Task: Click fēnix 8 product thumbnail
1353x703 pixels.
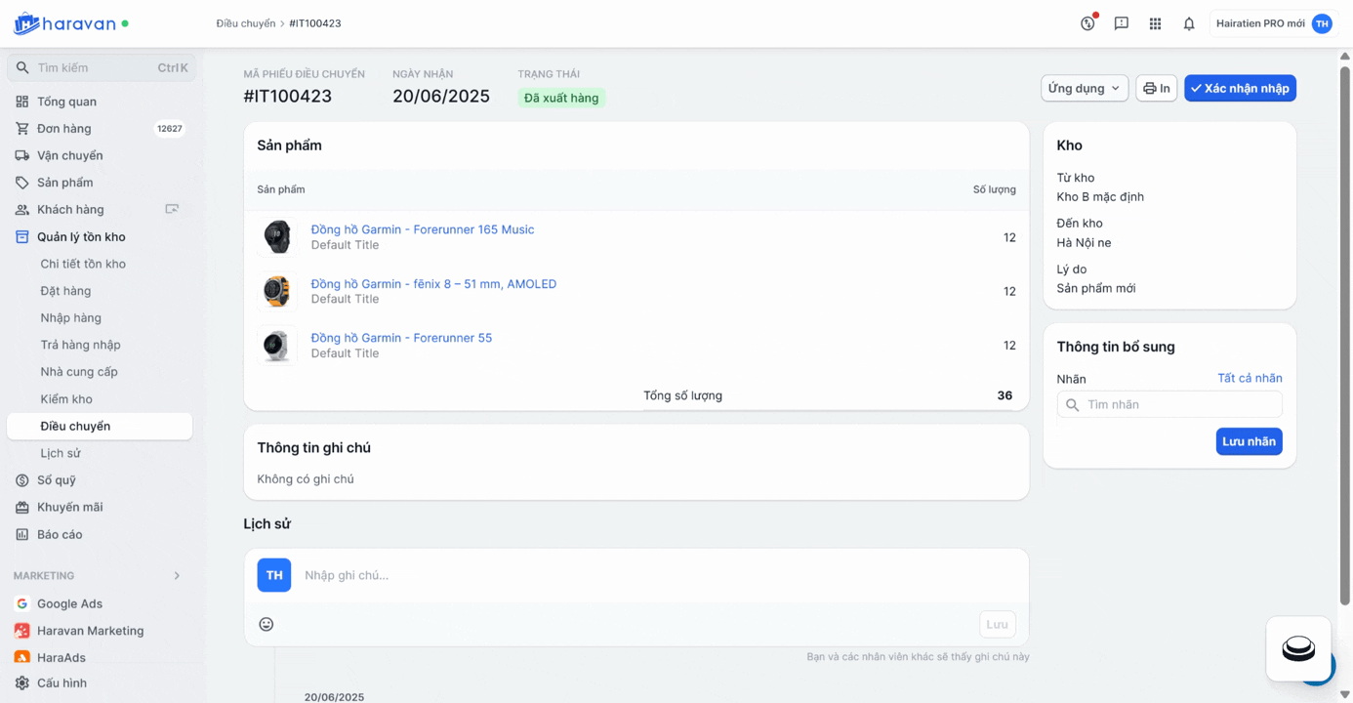Action: (277, 291)
